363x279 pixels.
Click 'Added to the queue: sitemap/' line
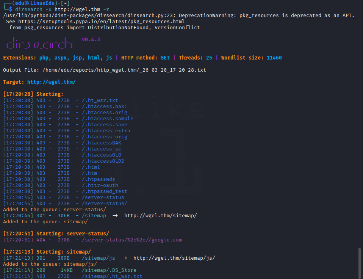45,222
